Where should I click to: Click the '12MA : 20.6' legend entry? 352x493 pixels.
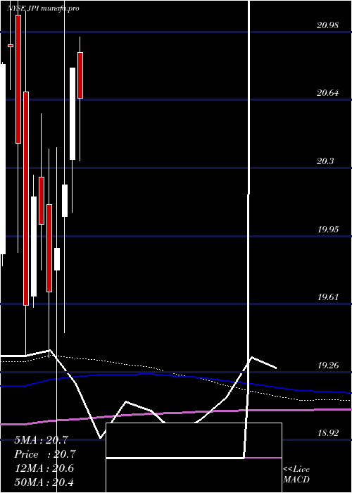(44, 468)
